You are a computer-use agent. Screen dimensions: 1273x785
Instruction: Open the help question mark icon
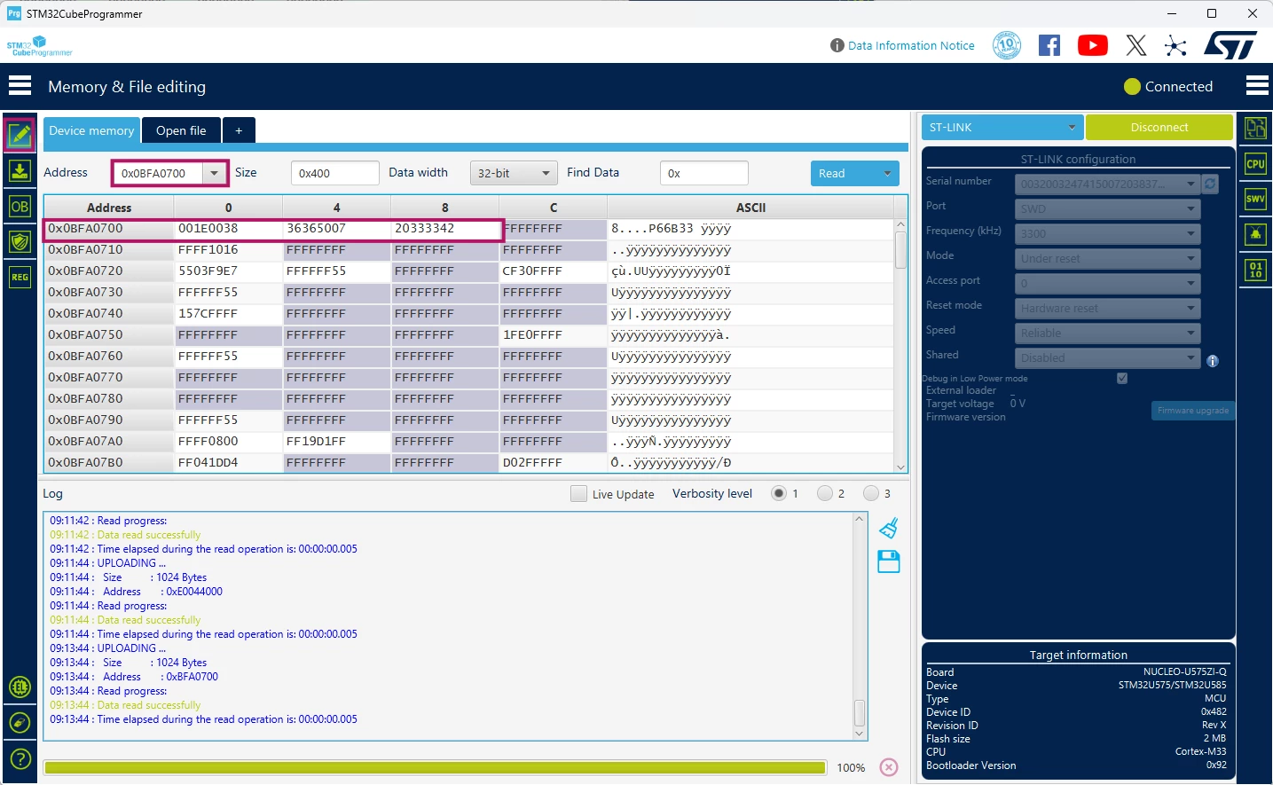click(20, 759)
